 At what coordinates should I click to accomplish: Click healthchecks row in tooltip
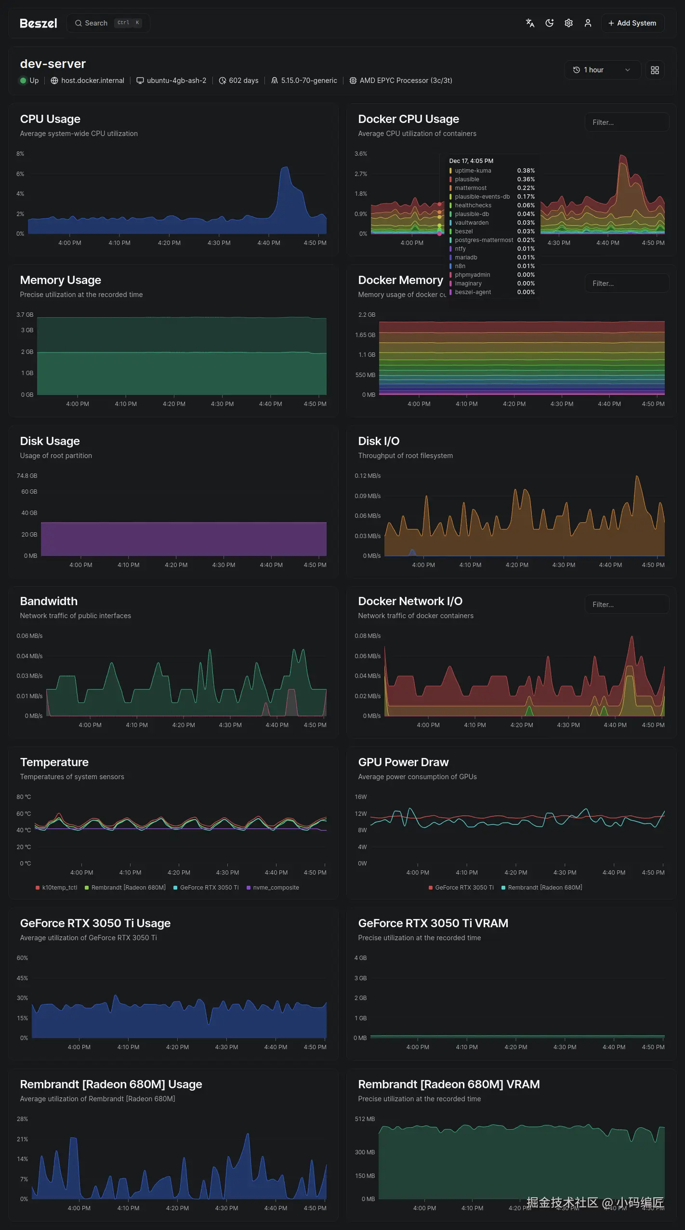pos(492,205)
